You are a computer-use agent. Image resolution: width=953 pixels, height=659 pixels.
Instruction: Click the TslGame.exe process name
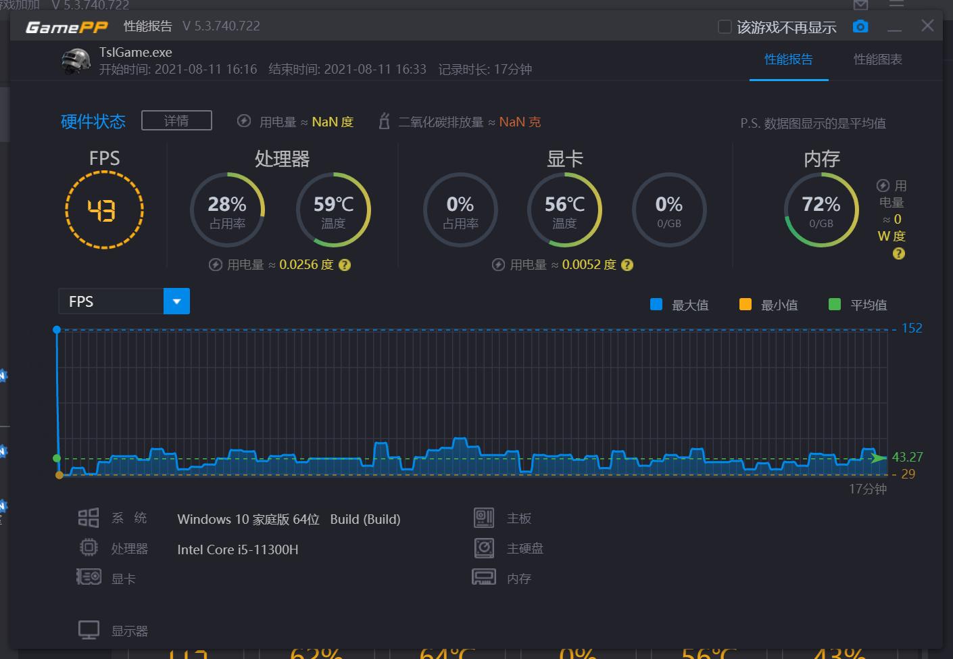click(136, 52)
